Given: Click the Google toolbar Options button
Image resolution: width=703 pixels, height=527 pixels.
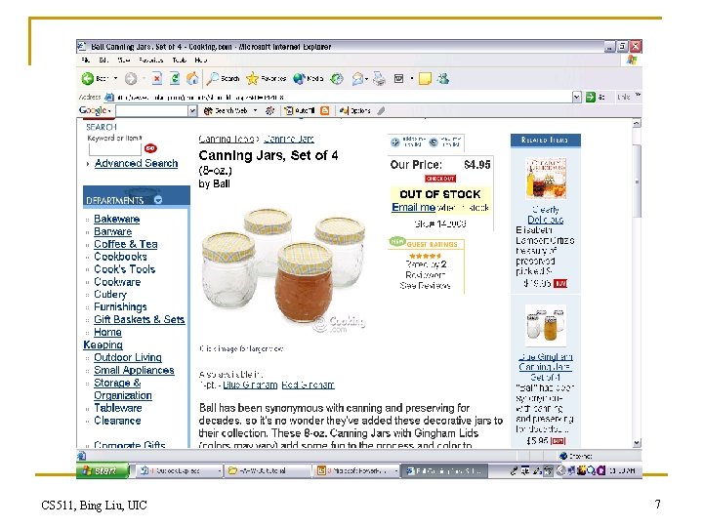Looking at the screenshot, I should coord(355,110).
